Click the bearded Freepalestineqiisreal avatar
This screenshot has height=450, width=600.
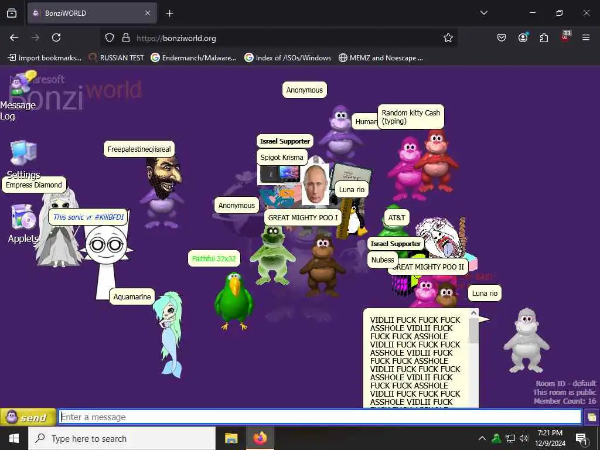162,193
